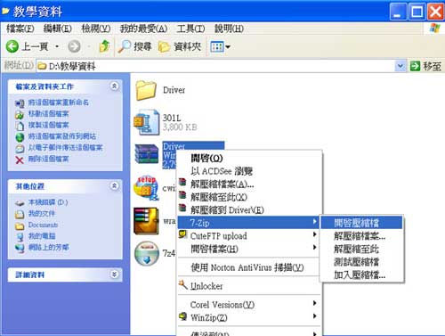Image resolution: width=445 pixels, height=336 pixels.
Task: Click the WinZip icon in context menu
Action: 183,316
